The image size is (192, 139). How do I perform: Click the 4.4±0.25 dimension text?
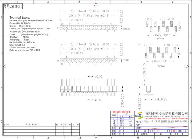161,99
